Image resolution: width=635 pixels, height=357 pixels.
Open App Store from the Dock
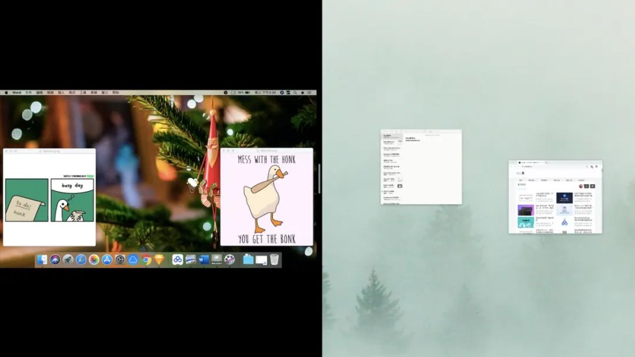point(107,259)
